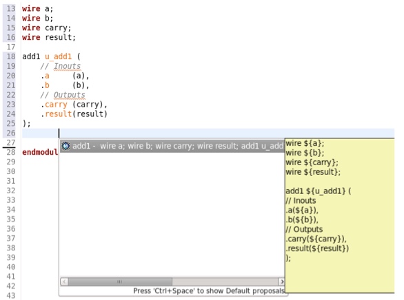Click the Outputs comment text
404x300 pixels.
(70, 95)
